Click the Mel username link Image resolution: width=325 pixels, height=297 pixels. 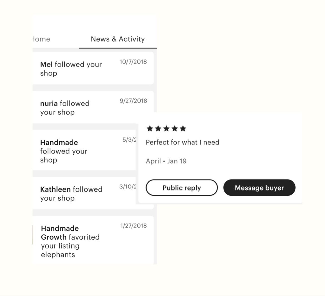[46, 64]
